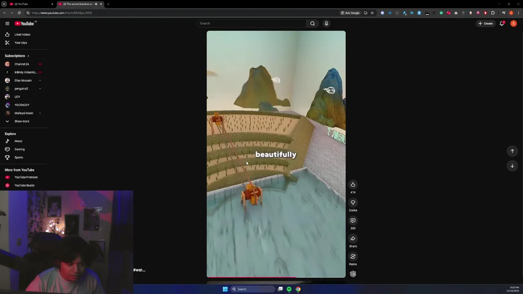Open the account avatar menu on YouTube

[x=514, y=23]
